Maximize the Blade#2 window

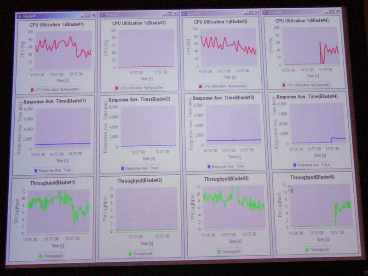point(170,14)
